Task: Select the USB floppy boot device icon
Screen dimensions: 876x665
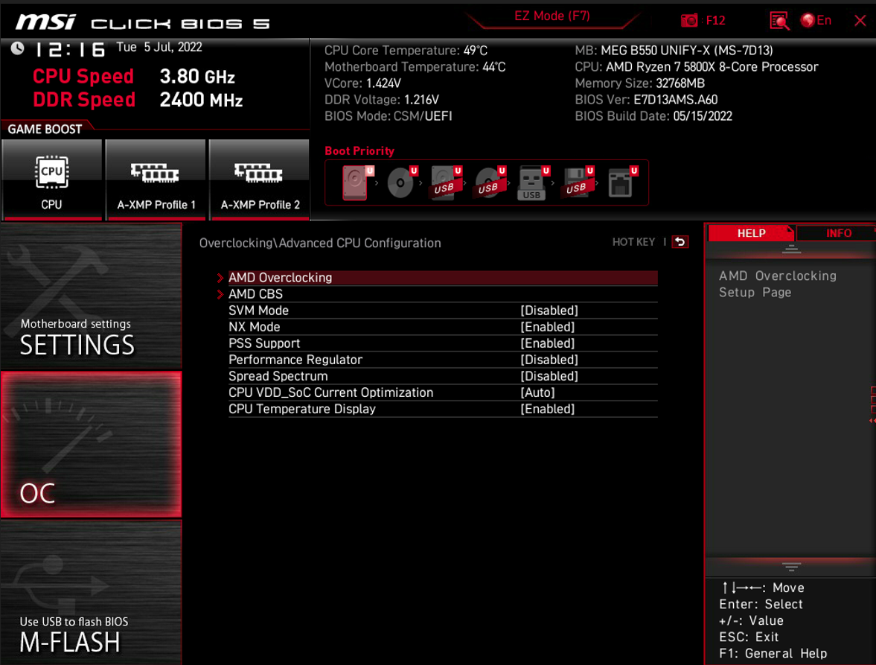Action: (x=578, y=182)
